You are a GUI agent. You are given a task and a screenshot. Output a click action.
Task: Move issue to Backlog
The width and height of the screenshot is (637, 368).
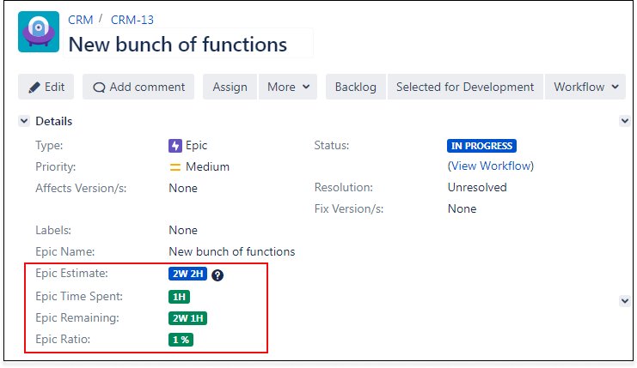point(356,87)
